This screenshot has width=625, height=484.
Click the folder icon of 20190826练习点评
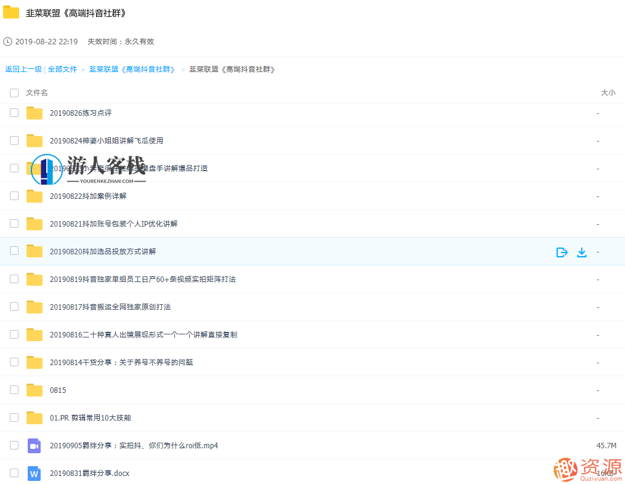(34, 113)
